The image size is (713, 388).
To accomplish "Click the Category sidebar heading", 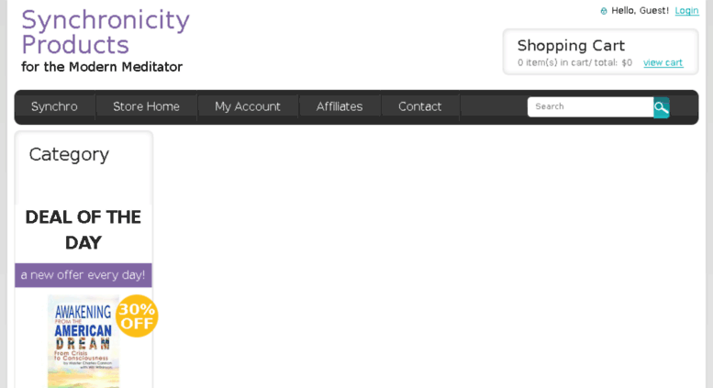I will click(x=69, y=154).
